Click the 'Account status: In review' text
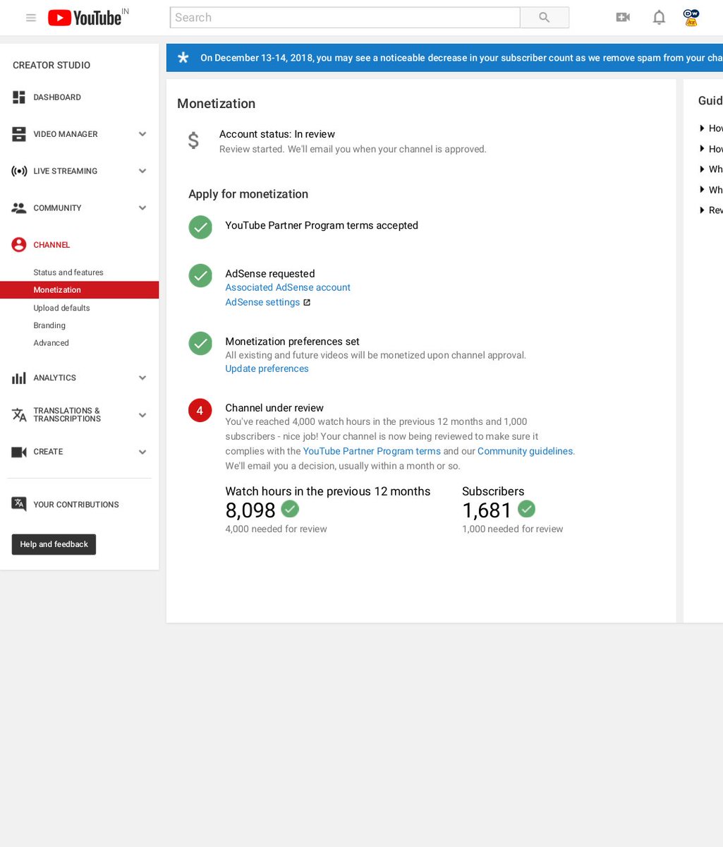This screenshot has width=723, height=847. (x=277, y=134)
